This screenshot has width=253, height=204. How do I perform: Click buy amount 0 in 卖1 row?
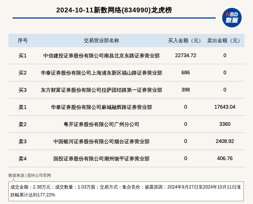(x=186, y=107)
